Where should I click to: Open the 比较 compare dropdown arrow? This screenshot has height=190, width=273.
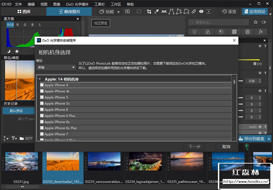click(118, 11)
